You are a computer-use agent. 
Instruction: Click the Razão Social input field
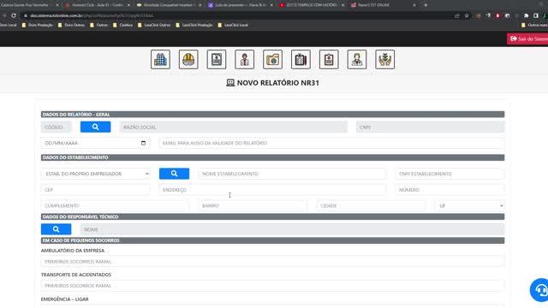coord(234,127)
